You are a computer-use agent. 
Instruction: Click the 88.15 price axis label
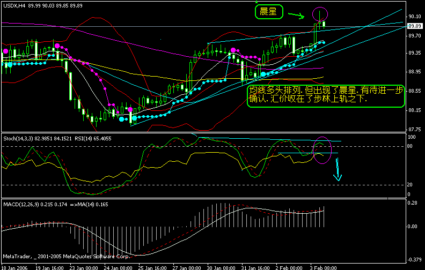pos(415,110)
